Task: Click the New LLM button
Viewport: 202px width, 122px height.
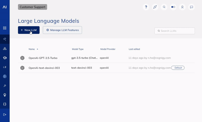Action: [x=29, y=30]
